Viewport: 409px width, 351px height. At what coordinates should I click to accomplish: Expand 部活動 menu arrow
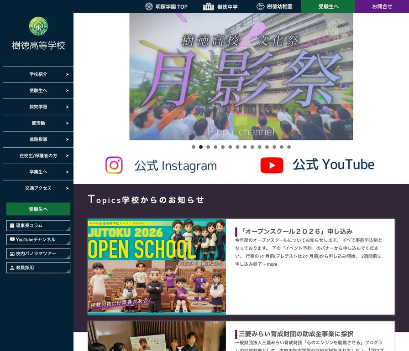(67, 123)
